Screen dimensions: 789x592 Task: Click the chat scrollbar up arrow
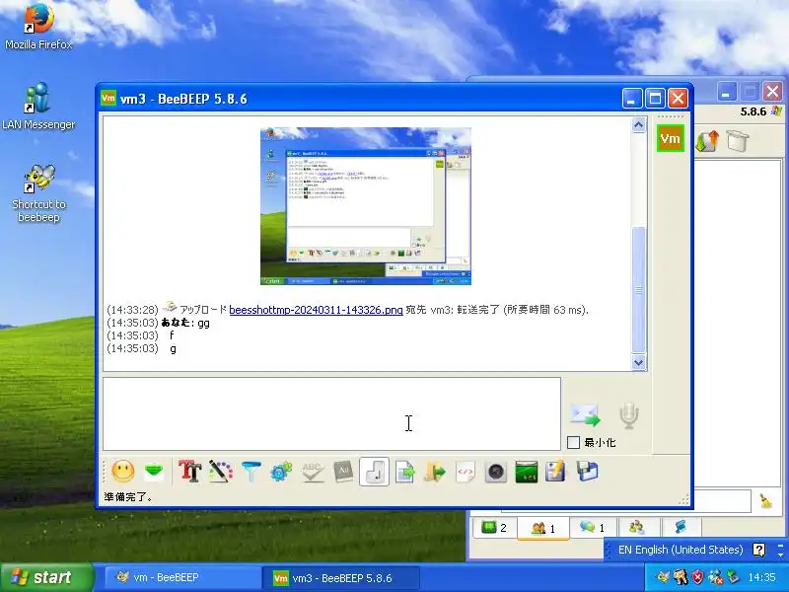(x=638, y=125)
